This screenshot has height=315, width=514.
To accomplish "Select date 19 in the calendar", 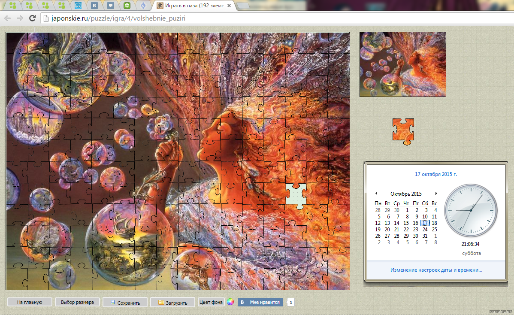I will [378, 230].
